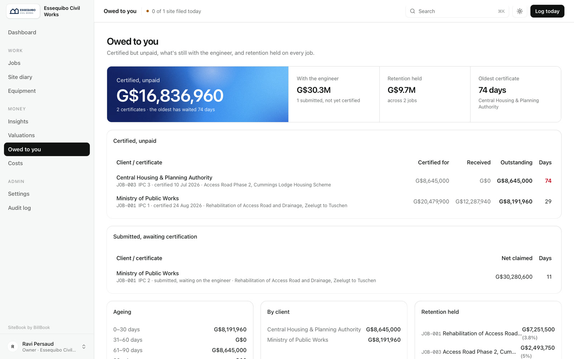574x359 pixels.
Task: Open the Insights page
Action: (47, 121)
